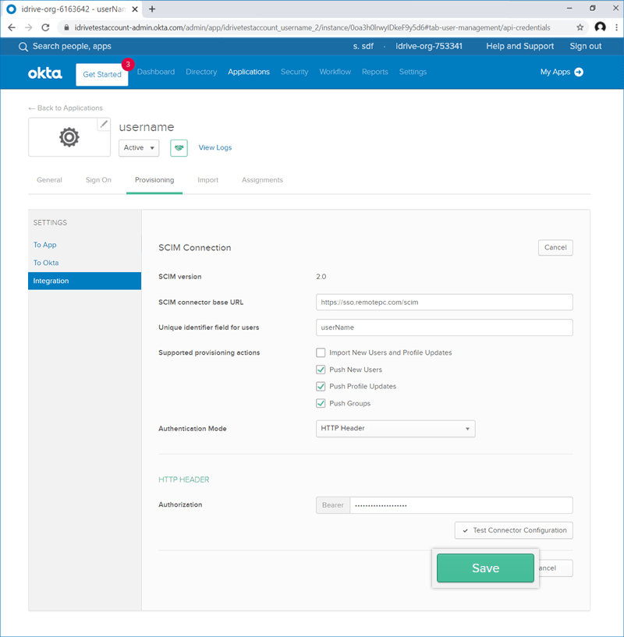
Task: Uncheck Push Groups
Action: 321,403
